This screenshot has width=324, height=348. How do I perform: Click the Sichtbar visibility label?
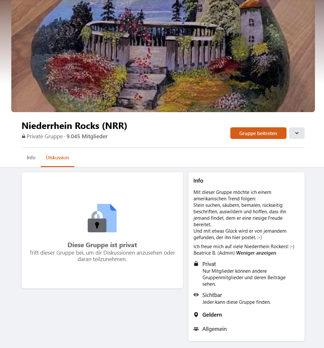pyautogui.click(x=212, y=295)
